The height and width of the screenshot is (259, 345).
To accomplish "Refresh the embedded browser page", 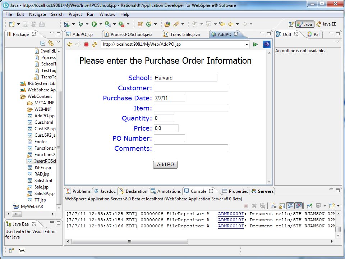I will coord(95,44).
